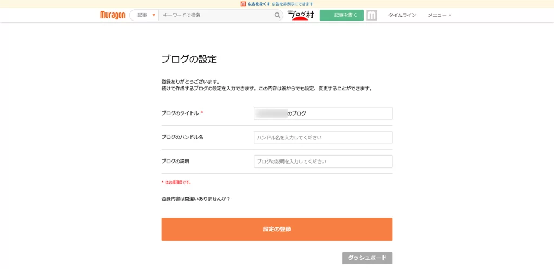Screen dimensions: 554x269
Task: Click the 記事を書く button
Action: pos(341,15)
